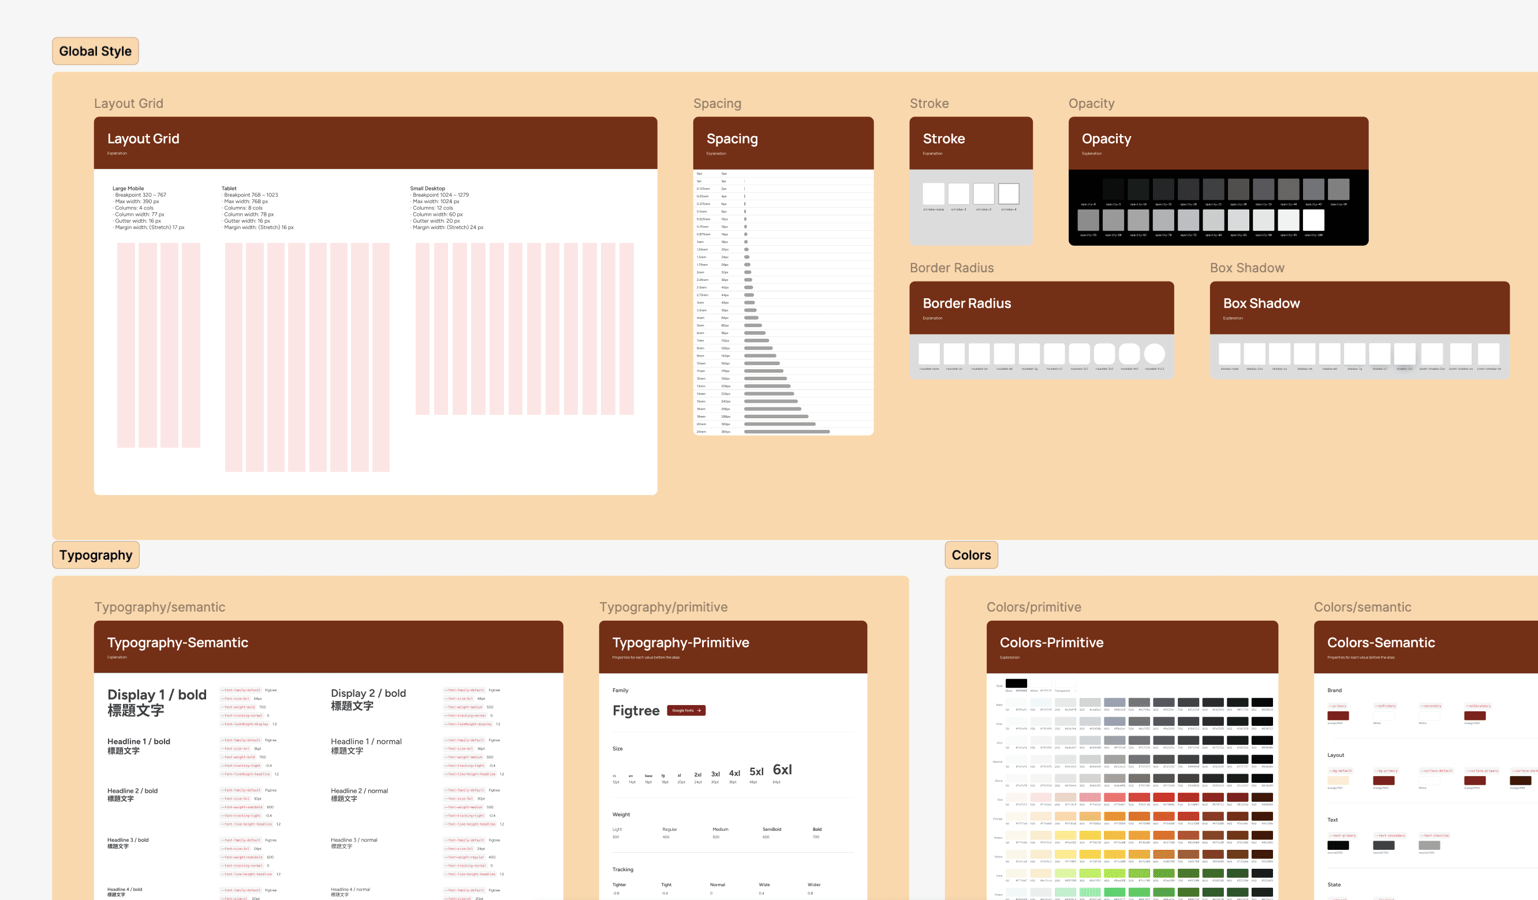Click the 6xl font size sample
This screenshot has height=900, width=1538.
tap(782, 770)
